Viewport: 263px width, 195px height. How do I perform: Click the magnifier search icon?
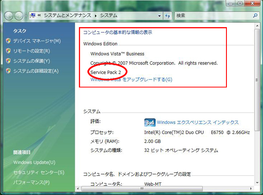click(255, 16)
